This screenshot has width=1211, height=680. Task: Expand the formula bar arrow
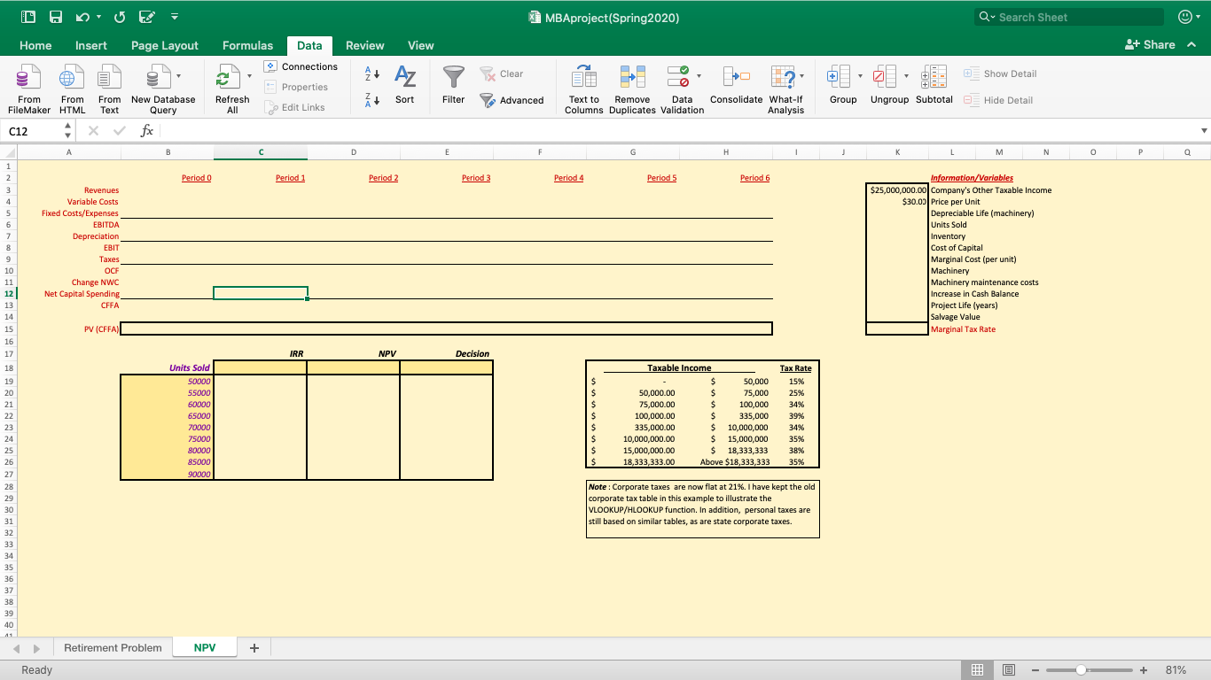[1203, 130]
